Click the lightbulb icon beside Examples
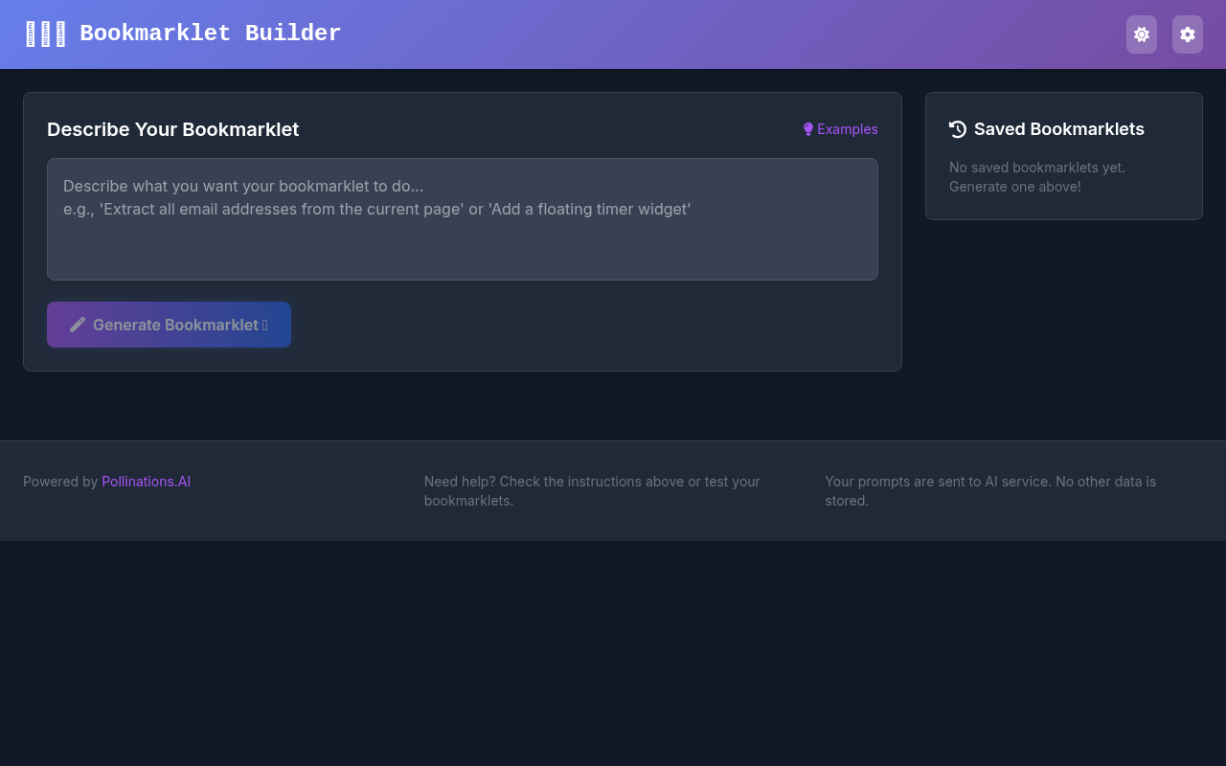Viewport: 1226px width, 766px height. click(x=807, y=128)
